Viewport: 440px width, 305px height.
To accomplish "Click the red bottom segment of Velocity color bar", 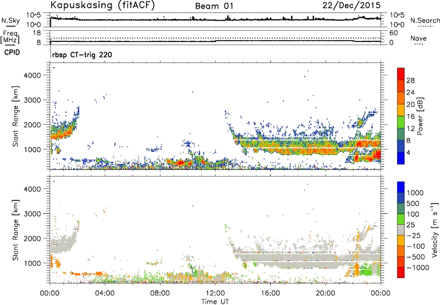I will point(401,273).
